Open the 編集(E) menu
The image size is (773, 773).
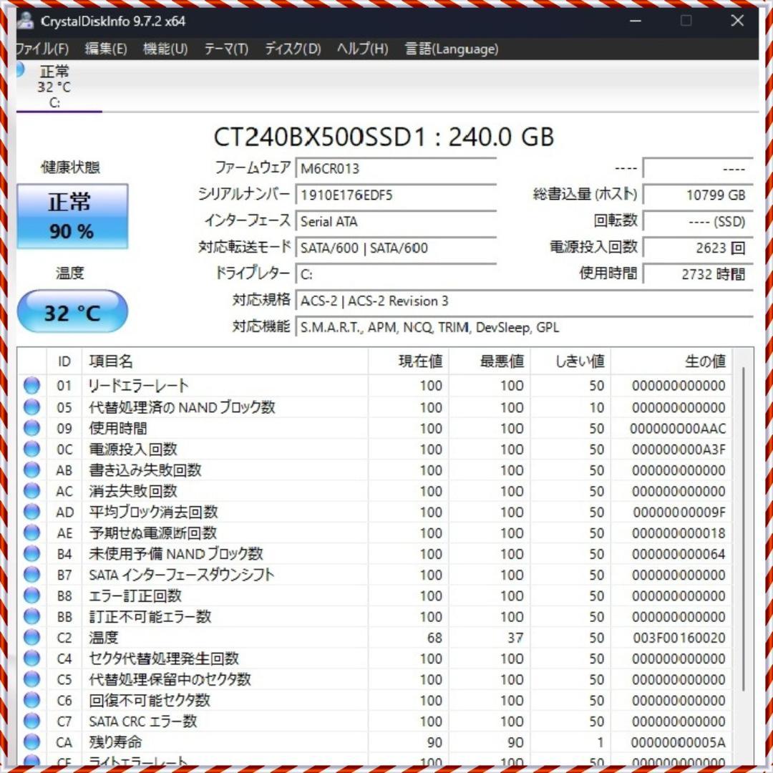pyautogui.click(x=105, y=49)
